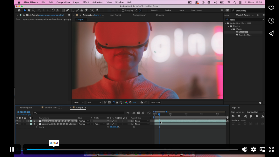Click the share paper plane icon
The height and width of the screenshot is (157, 279).
click(x=271, y=33)
